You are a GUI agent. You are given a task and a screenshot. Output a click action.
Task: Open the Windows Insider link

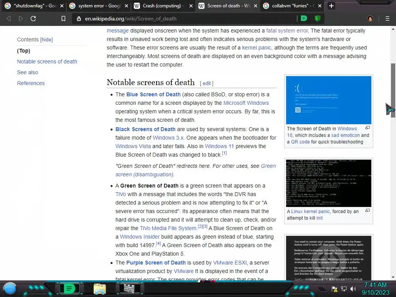(x=140, y=237)
